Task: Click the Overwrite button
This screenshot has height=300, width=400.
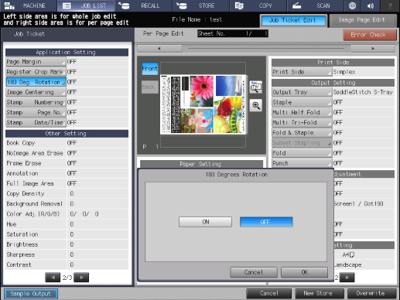Action: [x=371, y=294]
